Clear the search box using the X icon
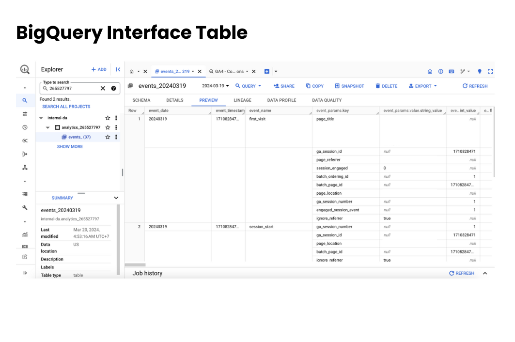 click(x=102, y=88)
